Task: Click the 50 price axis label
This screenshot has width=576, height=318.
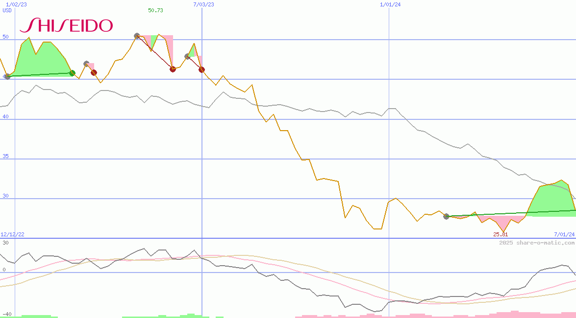Action: tap(4, 36)
